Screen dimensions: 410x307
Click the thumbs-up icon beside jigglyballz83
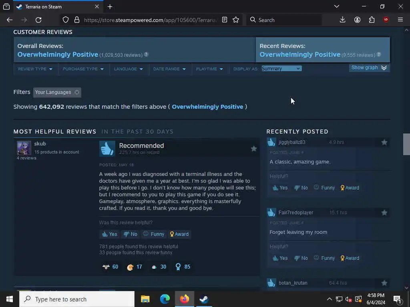(x=271, y=142)
